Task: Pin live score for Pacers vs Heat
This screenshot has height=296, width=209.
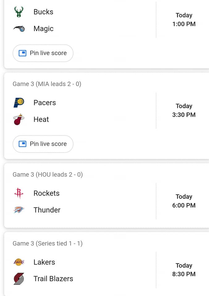Action: pos(43,144)
